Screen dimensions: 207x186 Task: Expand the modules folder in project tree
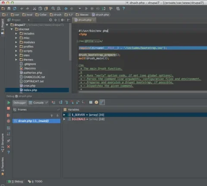click(16, 42)
